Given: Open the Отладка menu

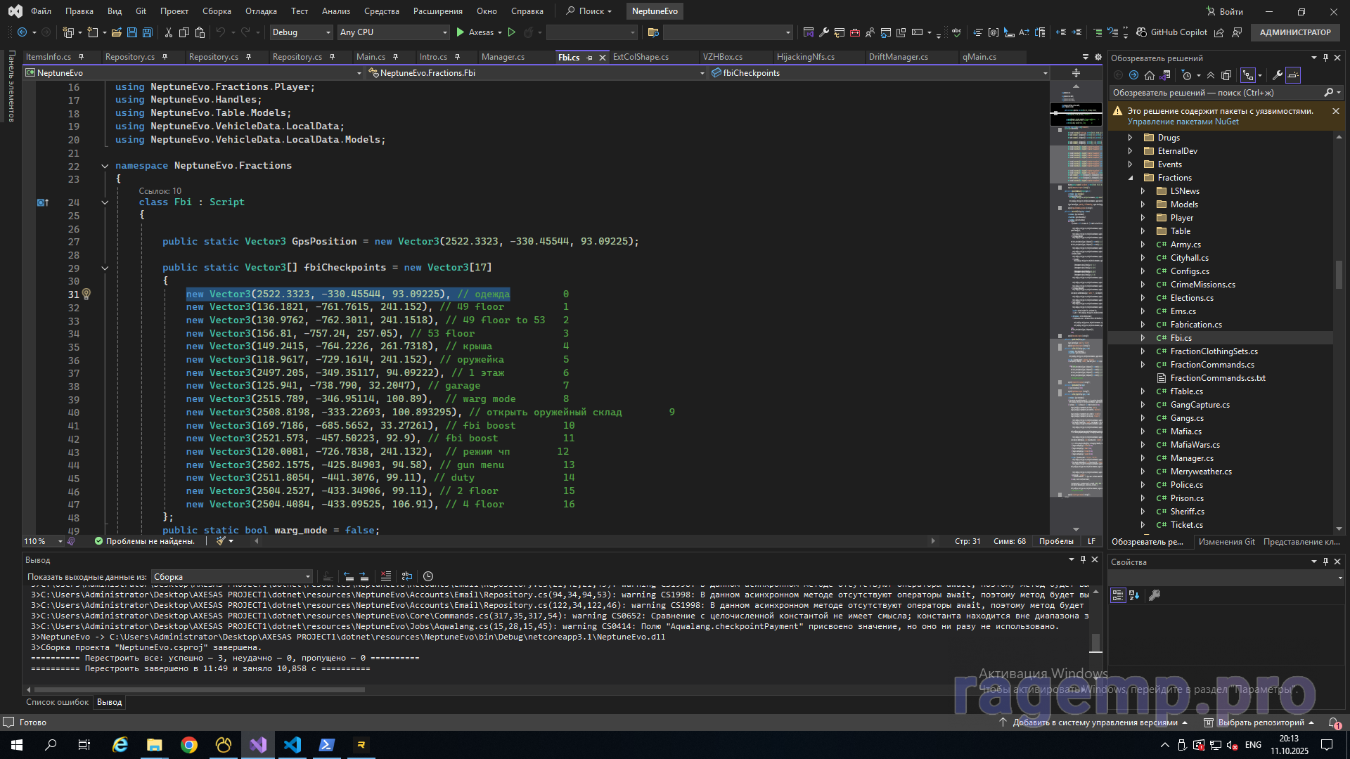Looking at the screenshot, I should click(x=261, y=11).
